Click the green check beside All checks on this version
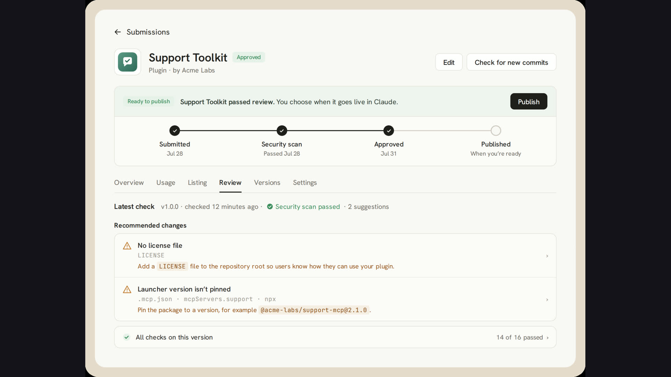 click(127, 337)
